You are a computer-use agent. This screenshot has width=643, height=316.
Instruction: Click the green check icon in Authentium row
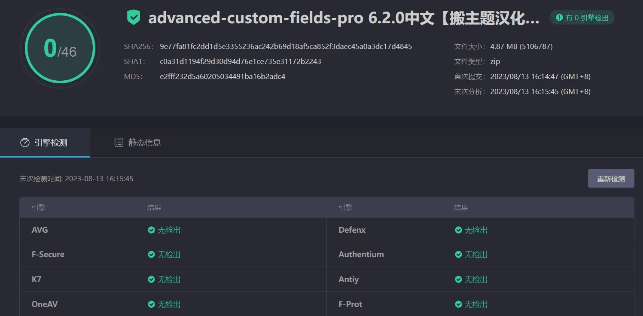coord(458,255)
